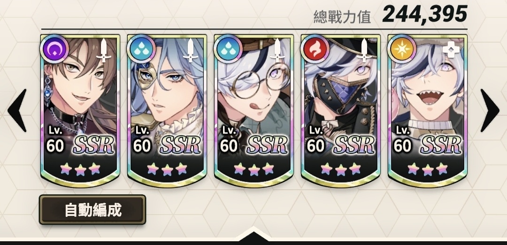Select the blue-haired monocle character card
Viewport: 507px width, 245px height.
167,111
